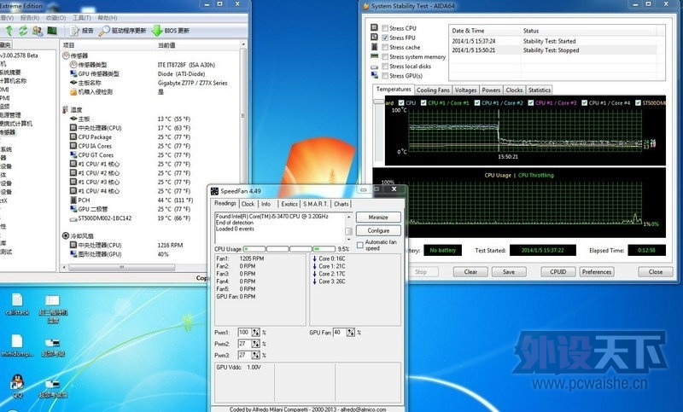Click the green up-arrow toolbar icon in AIDA64
The height and width of the screenshot is (412, 683).
tap(9, 31)
